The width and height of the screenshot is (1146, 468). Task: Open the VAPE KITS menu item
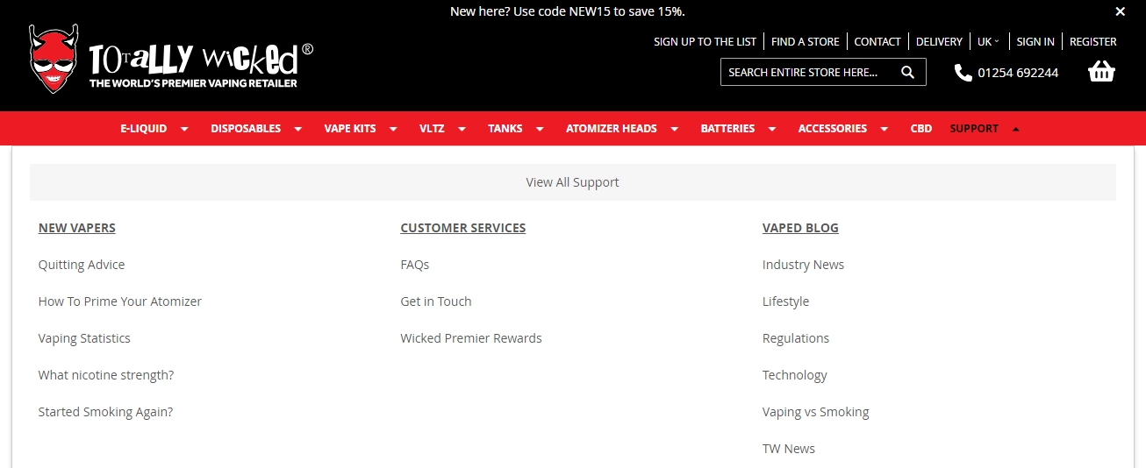pos(350,128)
